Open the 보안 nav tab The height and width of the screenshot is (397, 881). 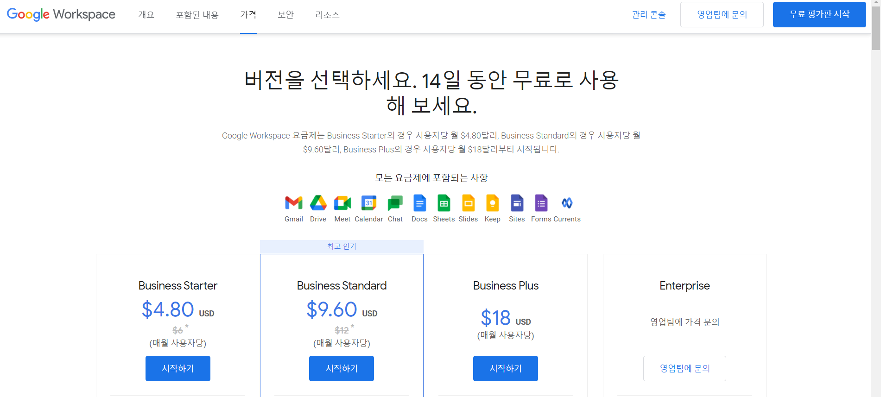pyautogui.click(x=285, y=15)
